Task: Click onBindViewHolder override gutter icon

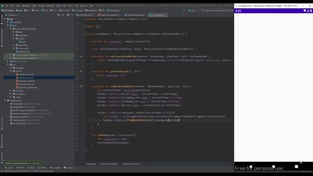Action: click(81, 87)
